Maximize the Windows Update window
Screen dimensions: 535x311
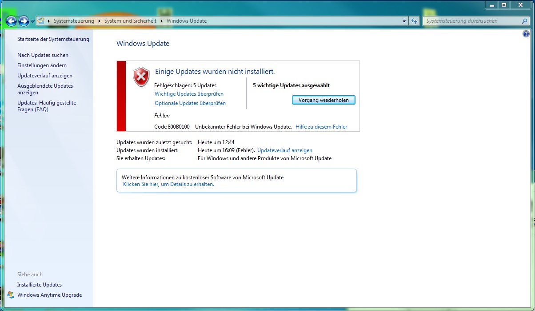point(504,5)
